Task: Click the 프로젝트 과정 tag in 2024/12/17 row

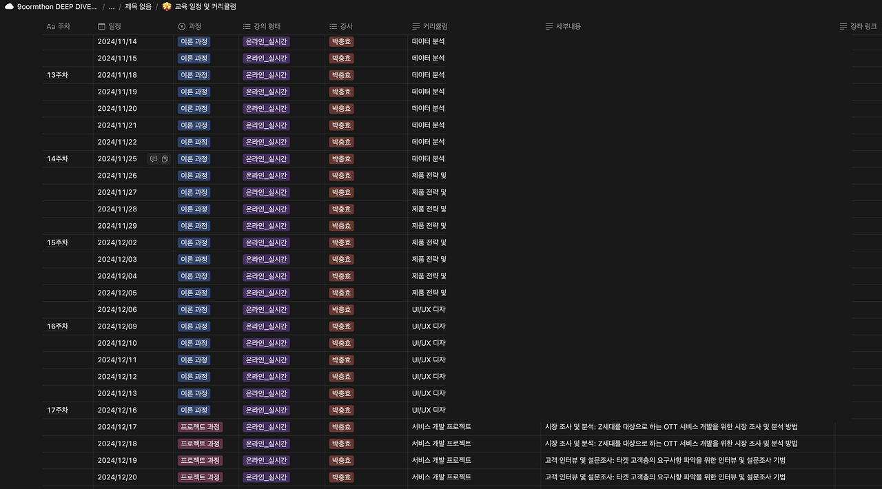Action: click(x=201, y=427)
